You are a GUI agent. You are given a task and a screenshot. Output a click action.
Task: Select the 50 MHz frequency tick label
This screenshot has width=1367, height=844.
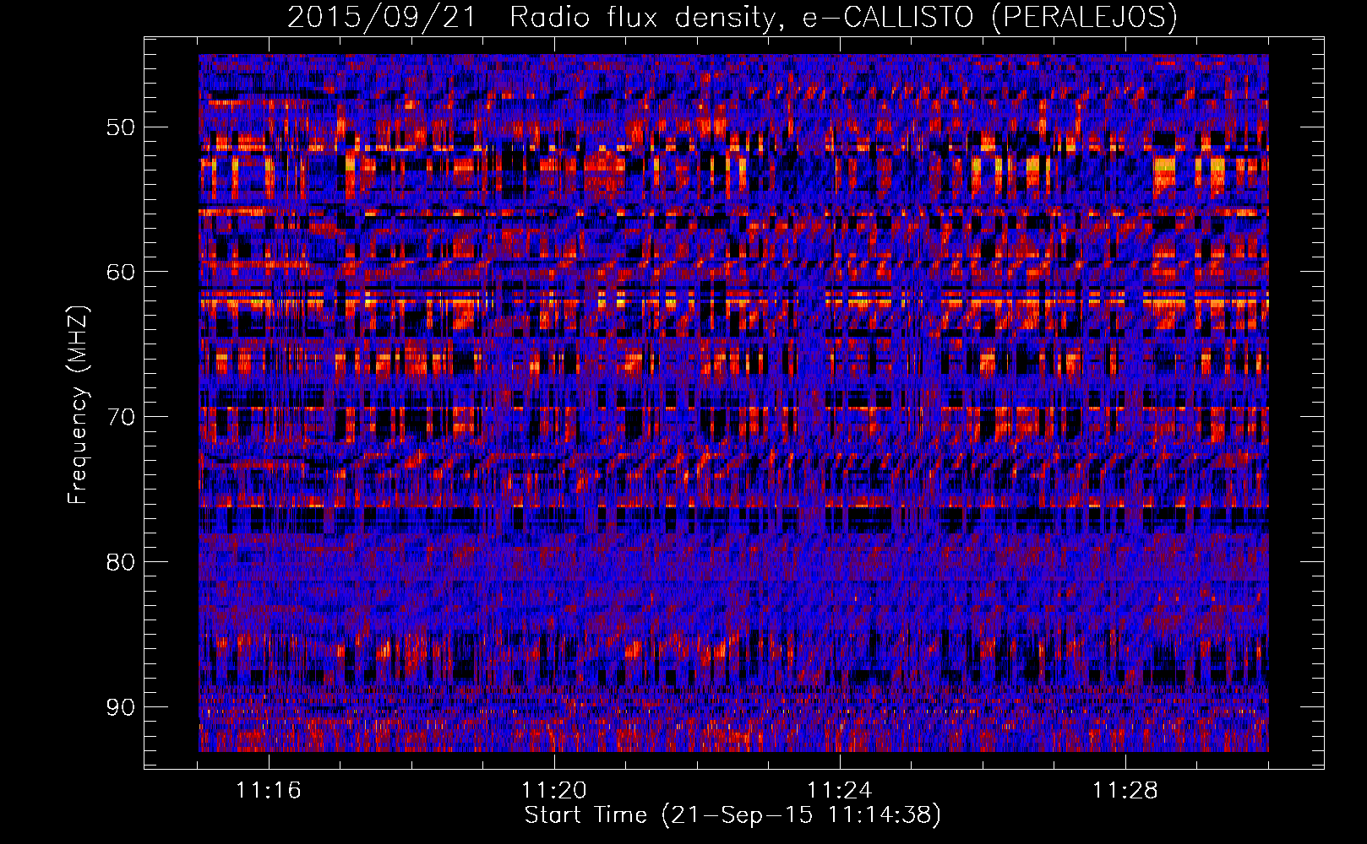click(x=120, y=127)
